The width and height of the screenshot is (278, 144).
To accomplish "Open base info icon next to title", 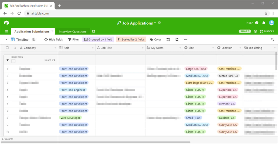I will (x=160, y=23).
